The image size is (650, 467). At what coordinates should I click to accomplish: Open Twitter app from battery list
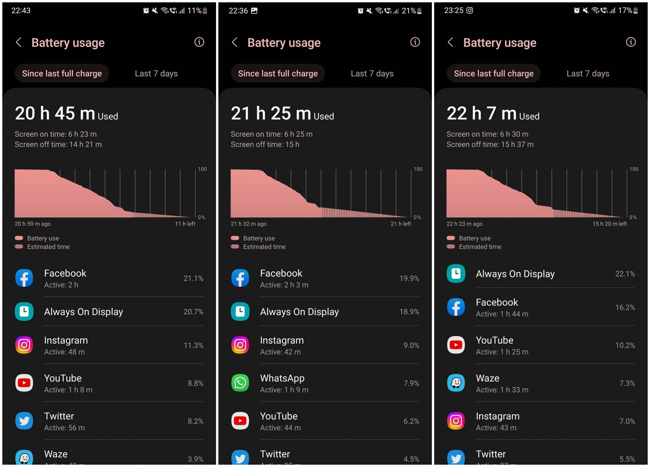click(x=108, y=417)
